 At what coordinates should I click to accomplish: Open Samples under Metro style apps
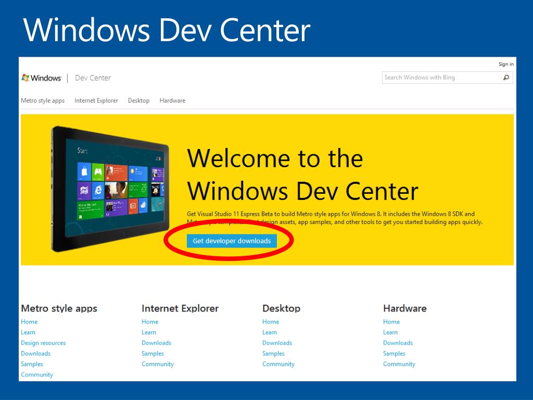pyautogui.click(x=32, y=364)
